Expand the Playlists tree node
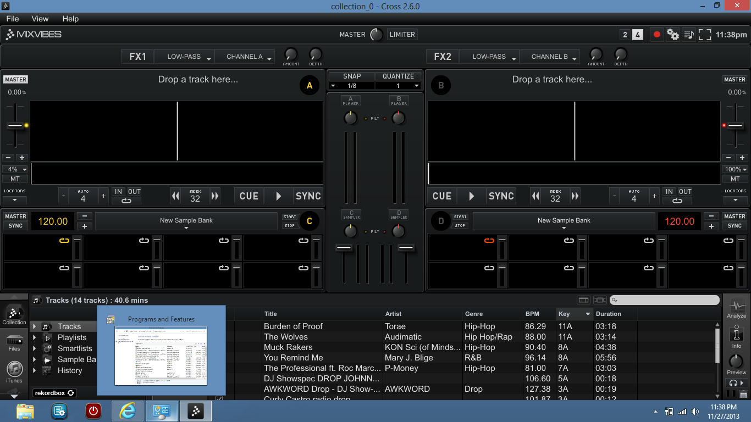Viewport: 751px width, 422px height. point(34,337)
